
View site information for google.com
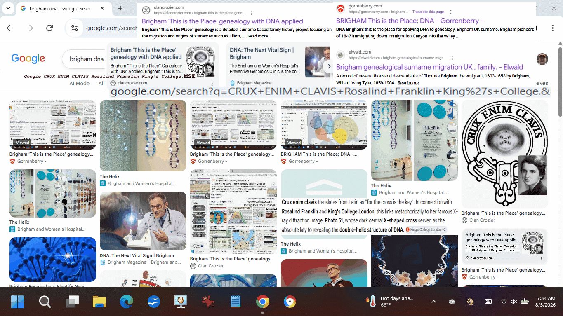click(75, 28)
